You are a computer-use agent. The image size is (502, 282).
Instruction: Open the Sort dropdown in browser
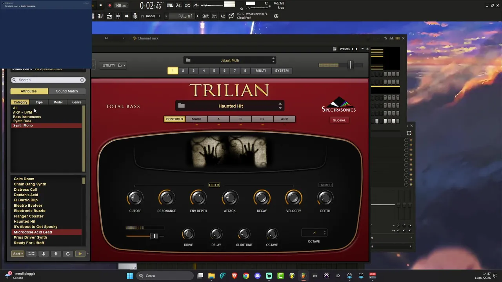17,253
